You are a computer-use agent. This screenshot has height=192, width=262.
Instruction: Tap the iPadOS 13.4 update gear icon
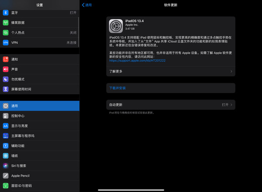116,26
